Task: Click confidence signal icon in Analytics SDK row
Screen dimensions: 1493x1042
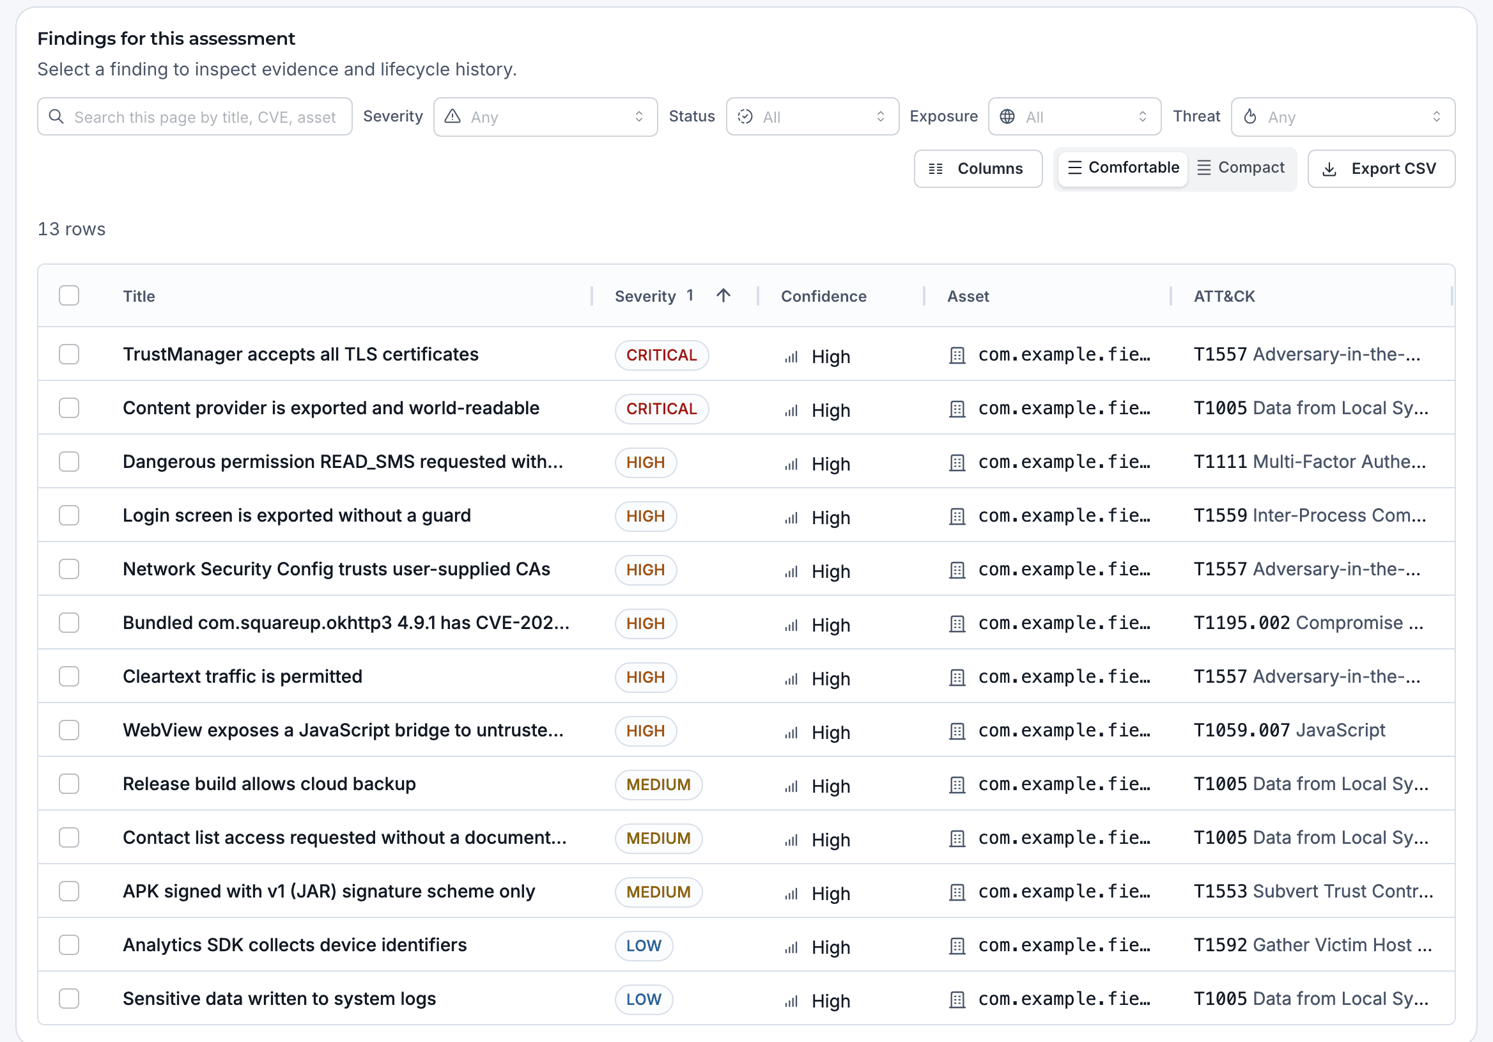Action: click(x=791, y=948)
